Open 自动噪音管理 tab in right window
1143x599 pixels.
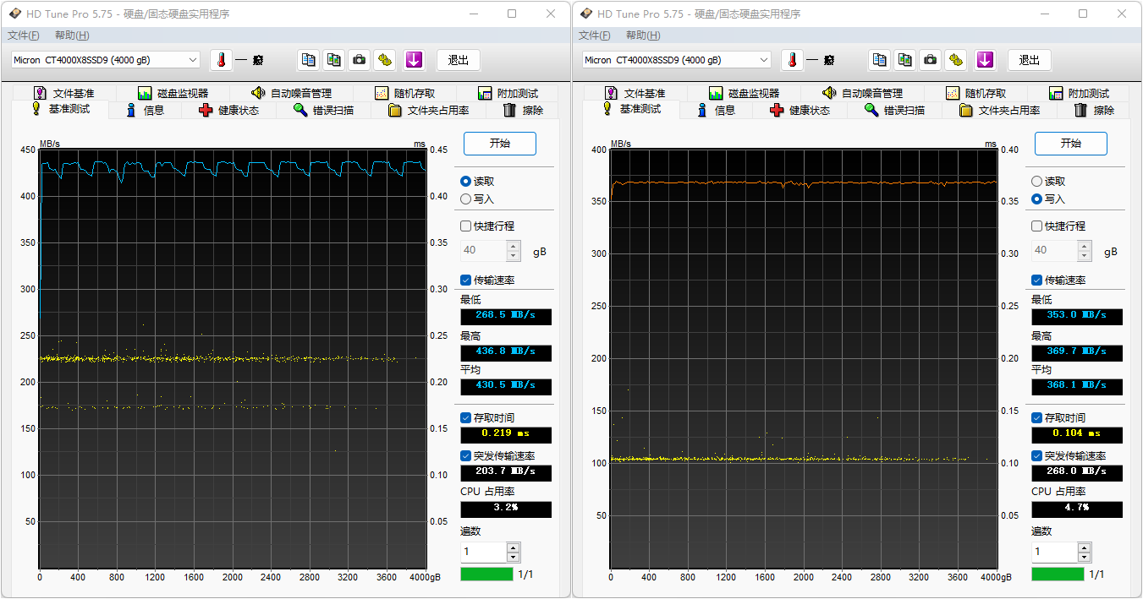tap(862, 93)
